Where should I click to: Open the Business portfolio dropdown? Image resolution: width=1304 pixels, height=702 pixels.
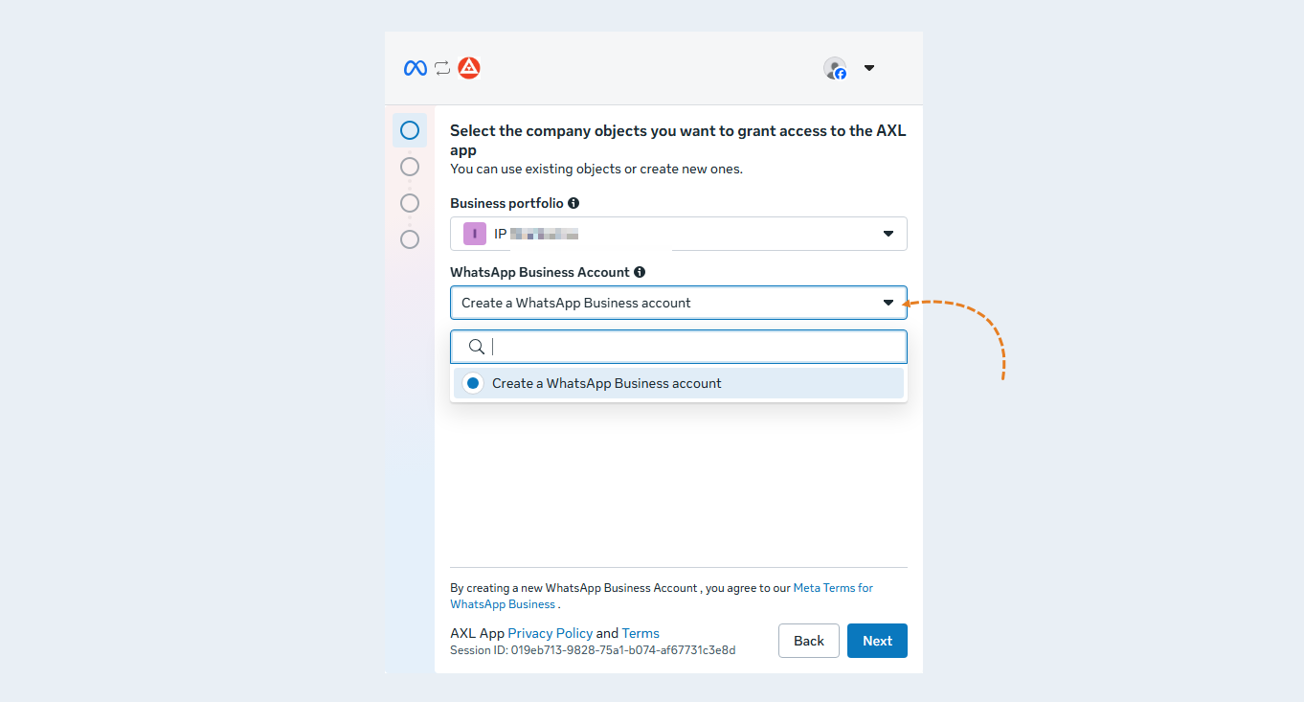pos(679,234)
